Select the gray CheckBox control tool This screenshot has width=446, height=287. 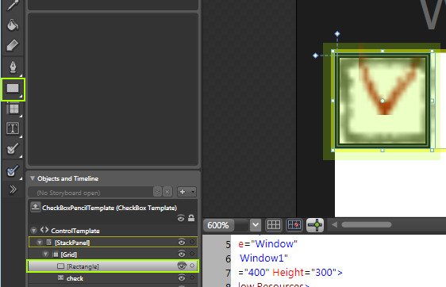click(x=13, y=148)
